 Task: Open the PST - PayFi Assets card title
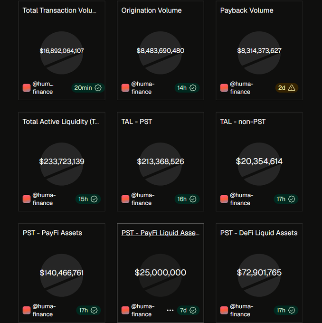[x=52, y=233]
